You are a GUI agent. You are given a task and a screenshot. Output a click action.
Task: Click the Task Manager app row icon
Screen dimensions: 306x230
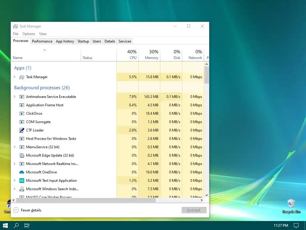(22, 77)
